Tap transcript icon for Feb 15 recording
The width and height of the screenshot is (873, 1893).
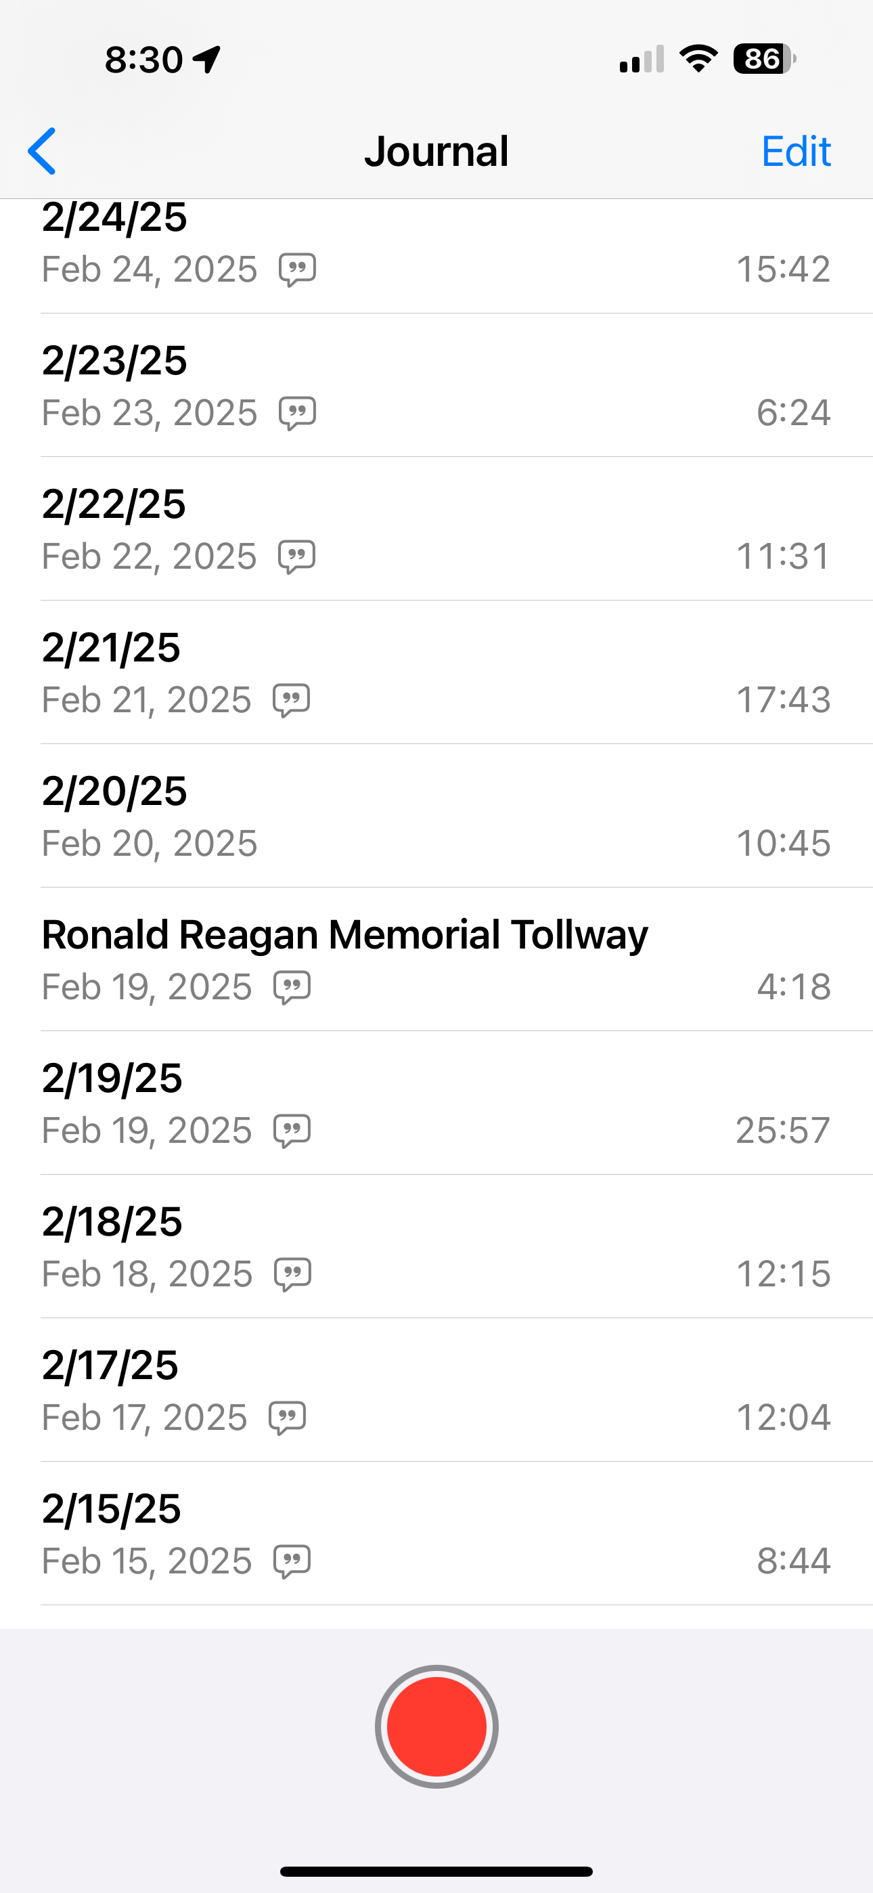coord(292,1561)
